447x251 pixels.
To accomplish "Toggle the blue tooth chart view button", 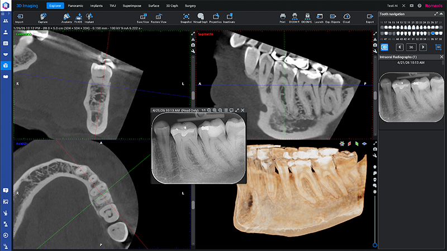I will click(384, 47).
